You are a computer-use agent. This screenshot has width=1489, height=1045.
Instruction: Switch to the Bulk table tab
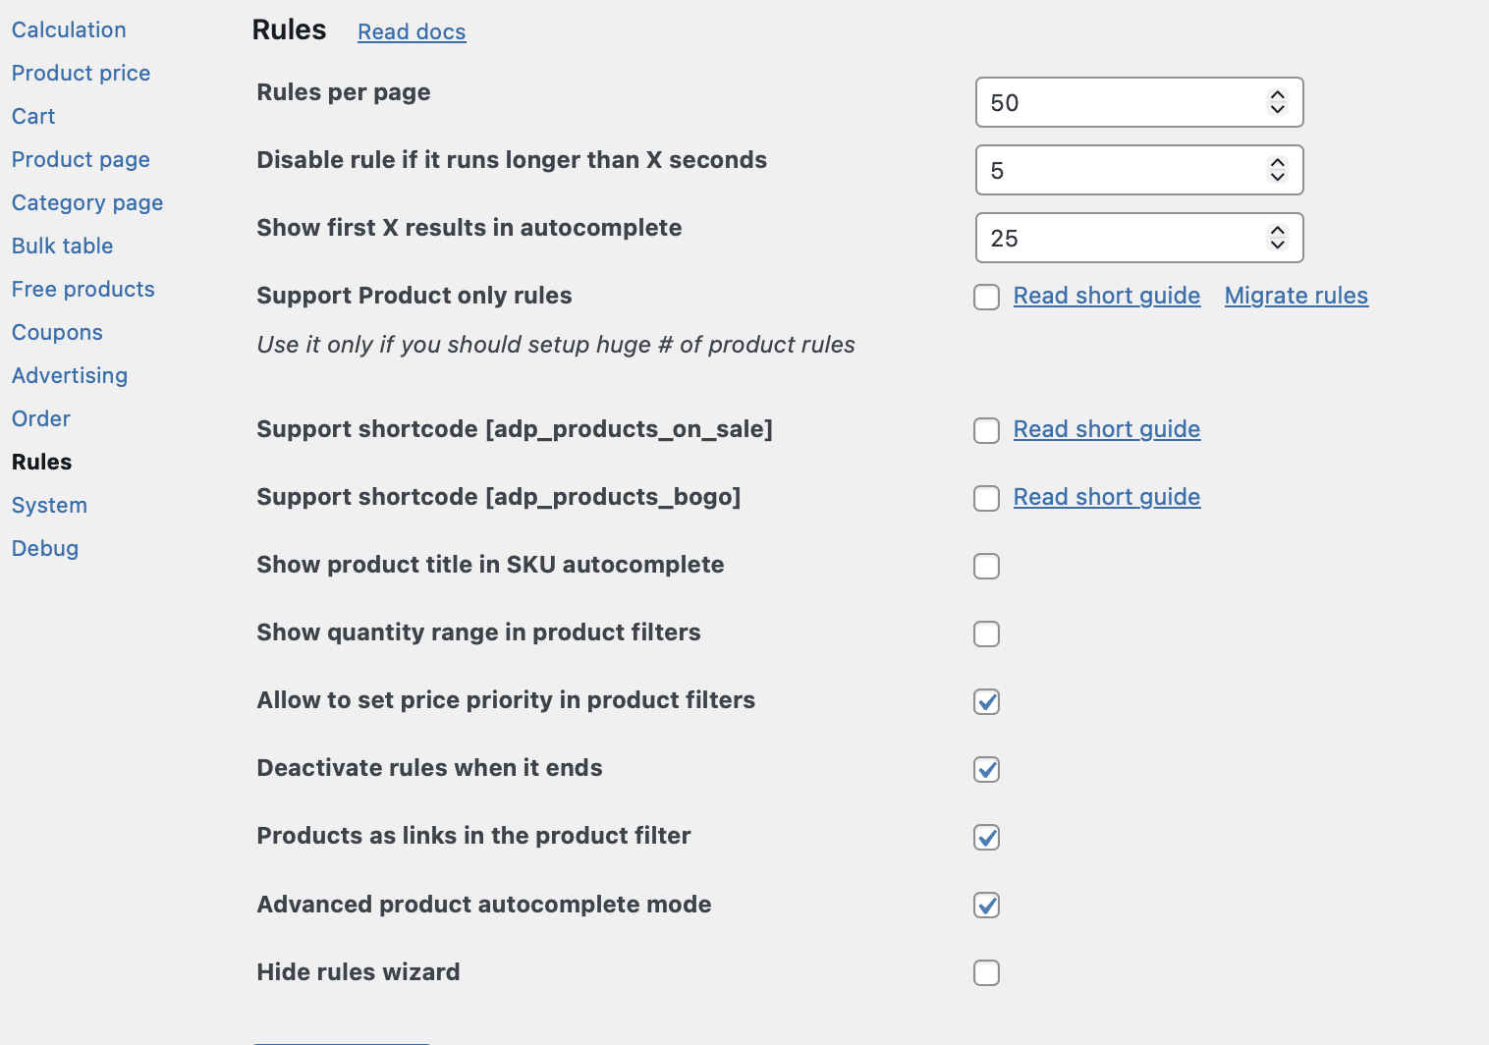coord(62,246)
